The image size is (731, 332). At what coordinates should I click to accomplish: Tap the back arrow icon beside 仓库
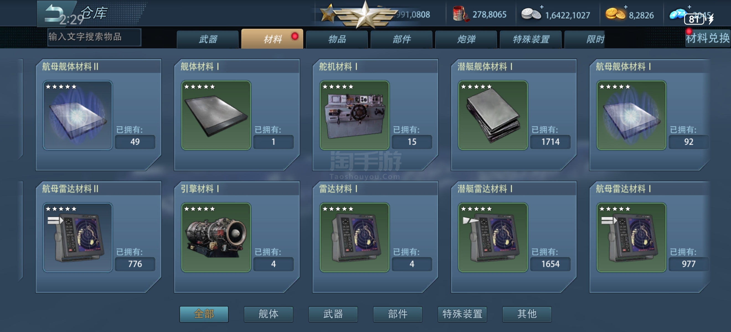(55, 13)
